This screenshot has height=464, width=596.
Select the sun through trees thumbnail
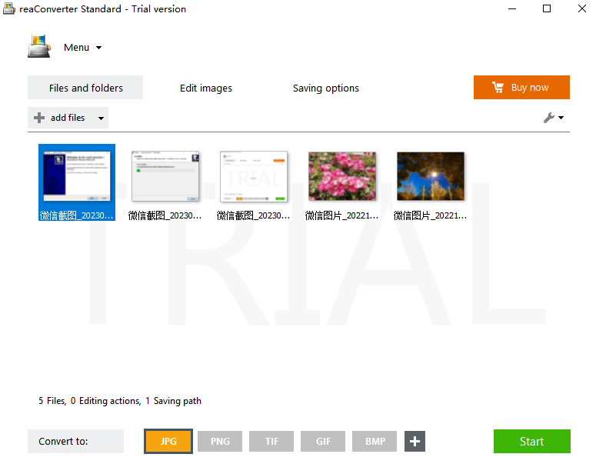[431, 176]
